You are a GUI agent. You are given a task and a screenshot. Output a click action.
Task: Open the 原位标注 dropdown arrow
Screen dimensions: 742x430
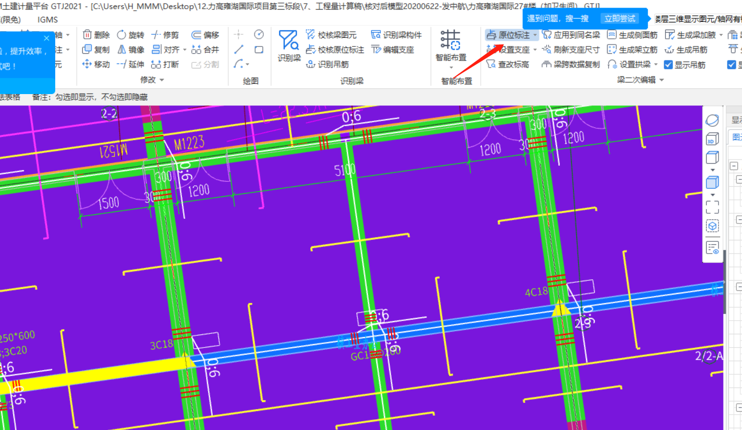(535, 35)
